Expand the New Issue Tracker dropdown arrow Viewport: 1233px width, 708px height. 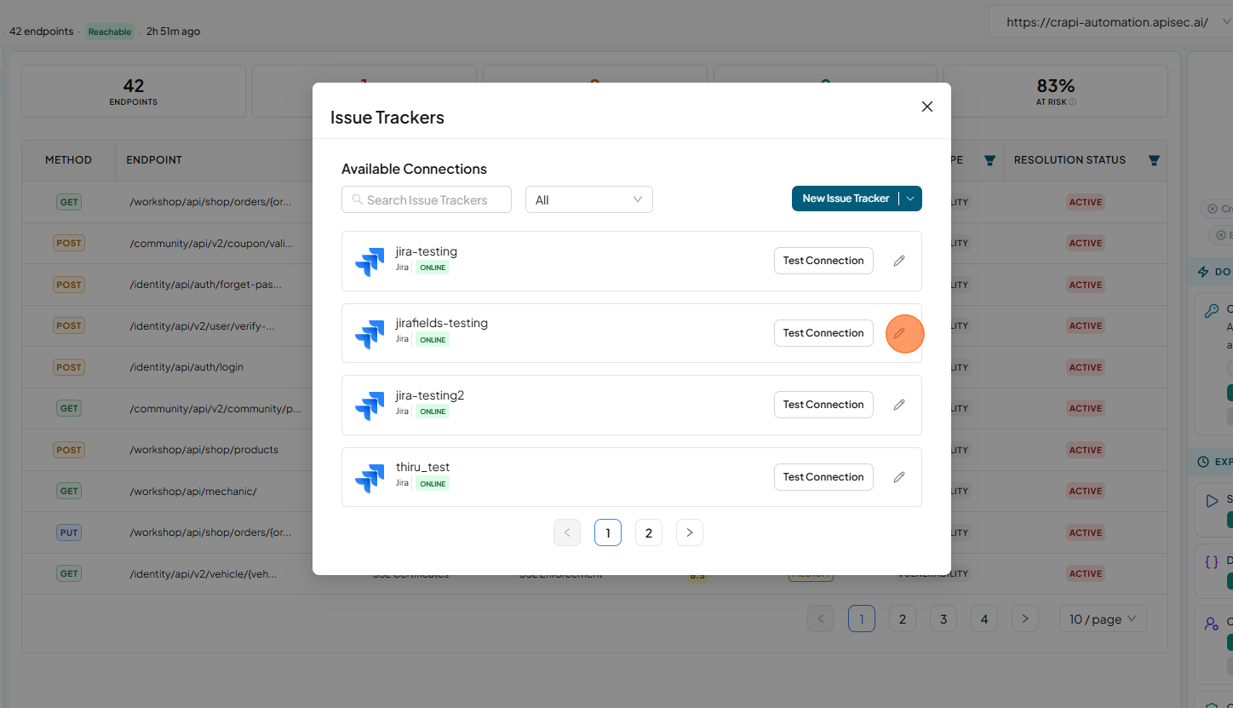pos(910,199)
